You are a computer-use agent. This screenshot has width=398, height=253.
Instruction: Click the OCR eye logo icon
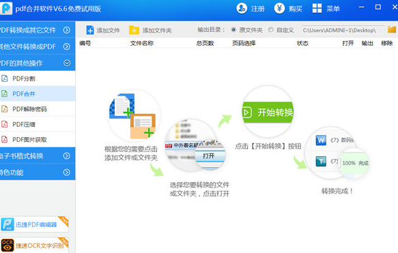click(8, 245)
